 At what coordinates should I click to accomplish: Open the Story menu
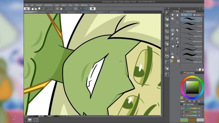tap(39, 5)
